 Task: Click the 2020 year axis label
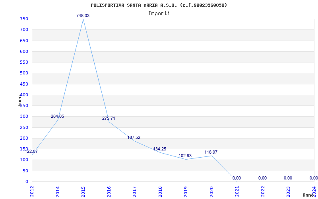(x=211, y=191)
